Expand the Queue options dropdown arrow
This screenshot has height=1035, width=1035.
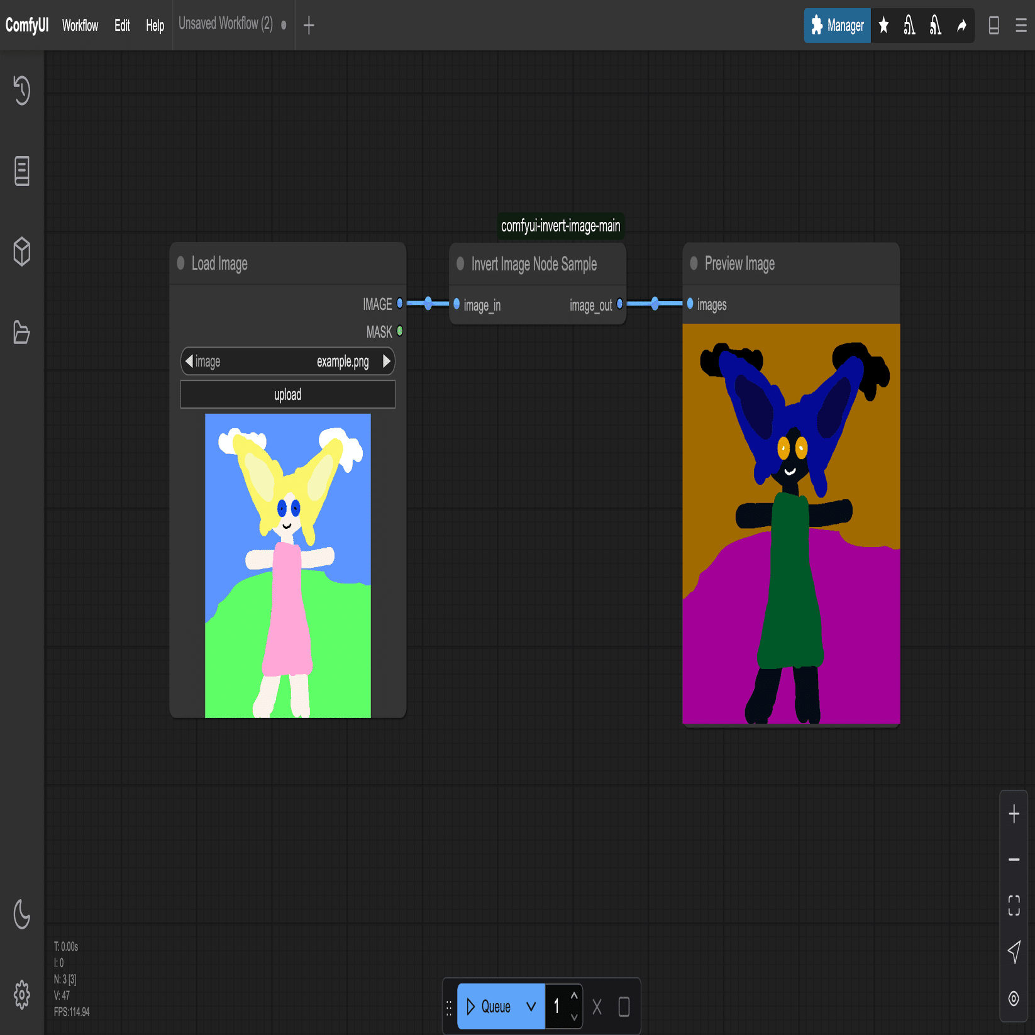tap(531, 1007)
